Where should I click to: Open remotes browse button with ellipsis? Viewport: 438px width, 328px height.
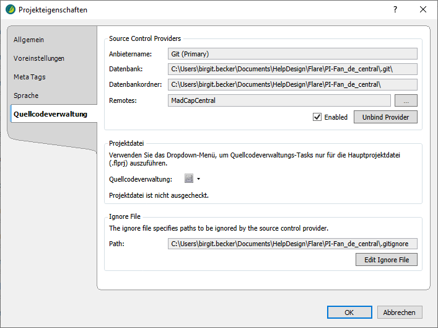click(406, 100)
